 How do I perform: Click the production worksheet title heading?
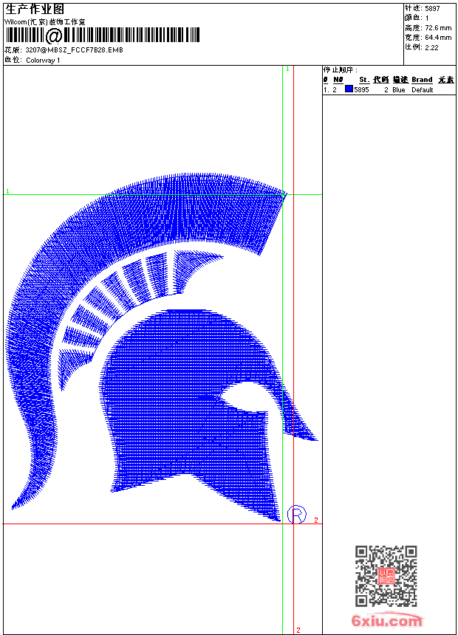pos(35,9)
